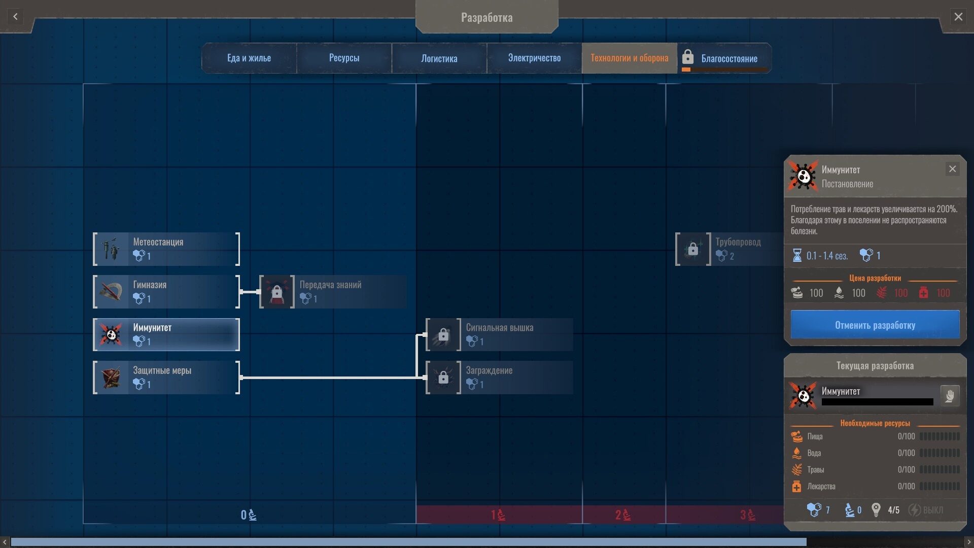Click the Гимназия research node icon
The height and width of the screenshot is (548, 974).
pyautogui.click(x=112, y=292)
